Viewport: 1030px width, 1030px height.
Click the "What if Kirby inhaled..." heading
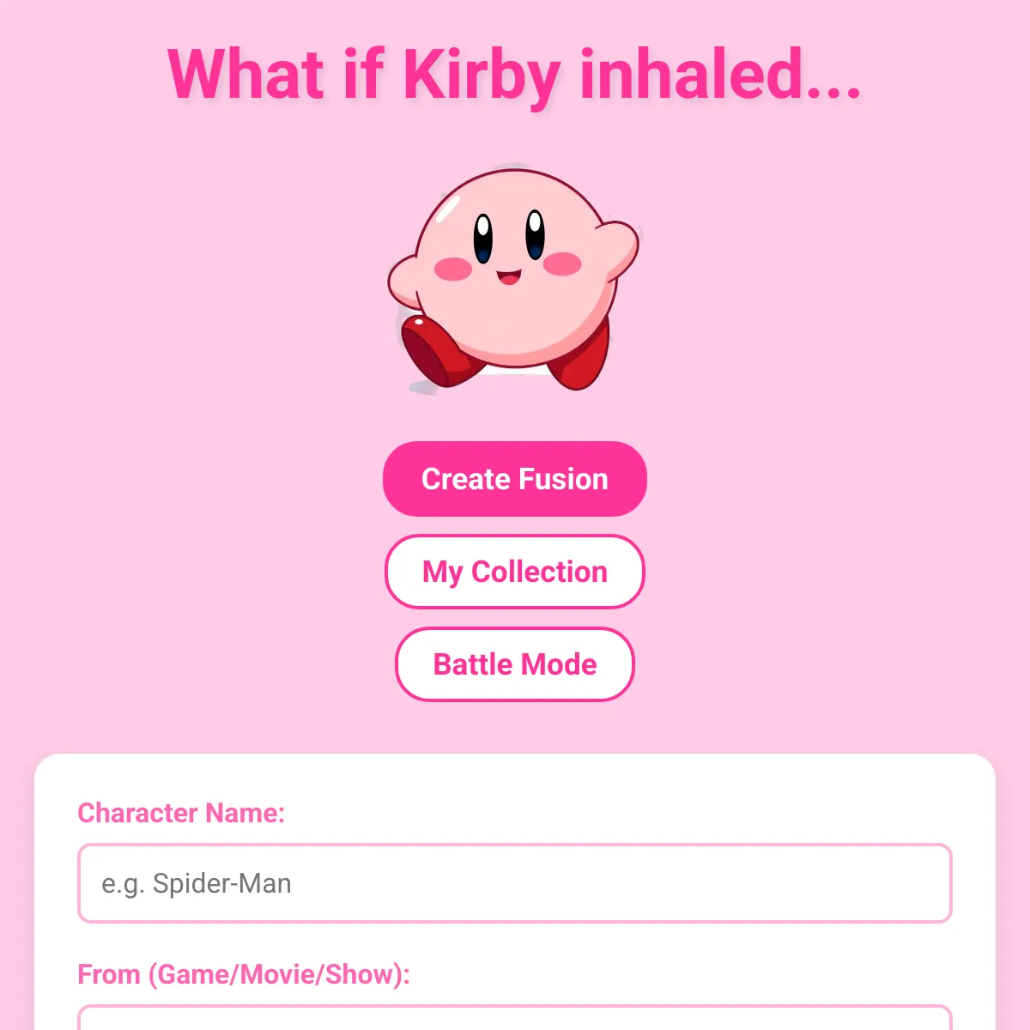tap(515, 76)
